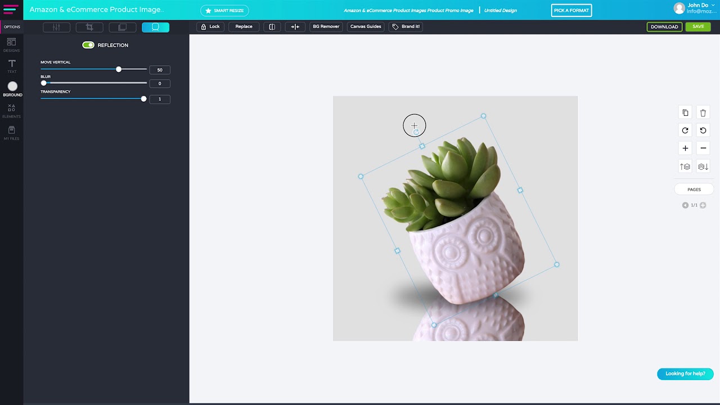Screen dimensions: 720x405
Task: Click Looking for help link
Action: pyautogui.click(x=685, y=373)
